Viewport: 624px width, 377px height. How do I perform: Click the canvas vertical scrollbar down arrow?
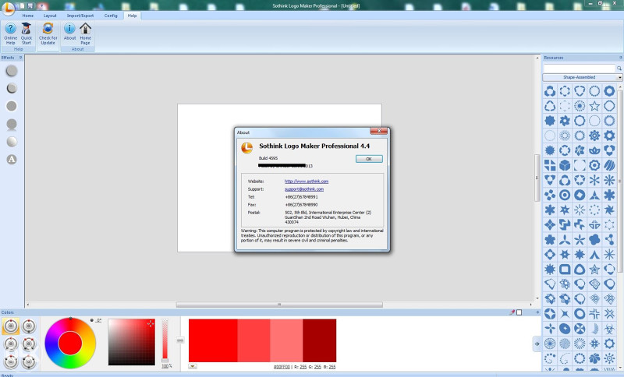pos(537,298)
